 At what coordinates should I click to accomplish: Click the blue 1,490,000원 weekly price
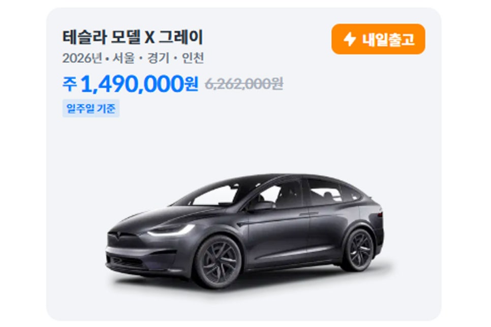pyautogui.click(x=140, y=84)
